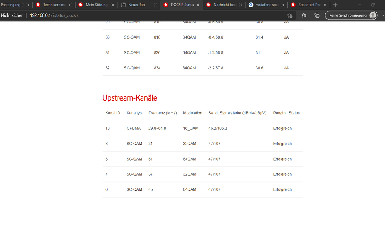385x228 pixels.
Task: Click the Upstream-Kanäle heading
Action: [129, 98]
